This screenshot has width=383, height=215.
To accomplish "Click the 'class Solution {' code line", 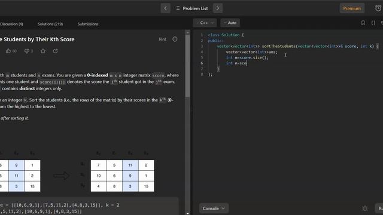I will coord(226,35).
